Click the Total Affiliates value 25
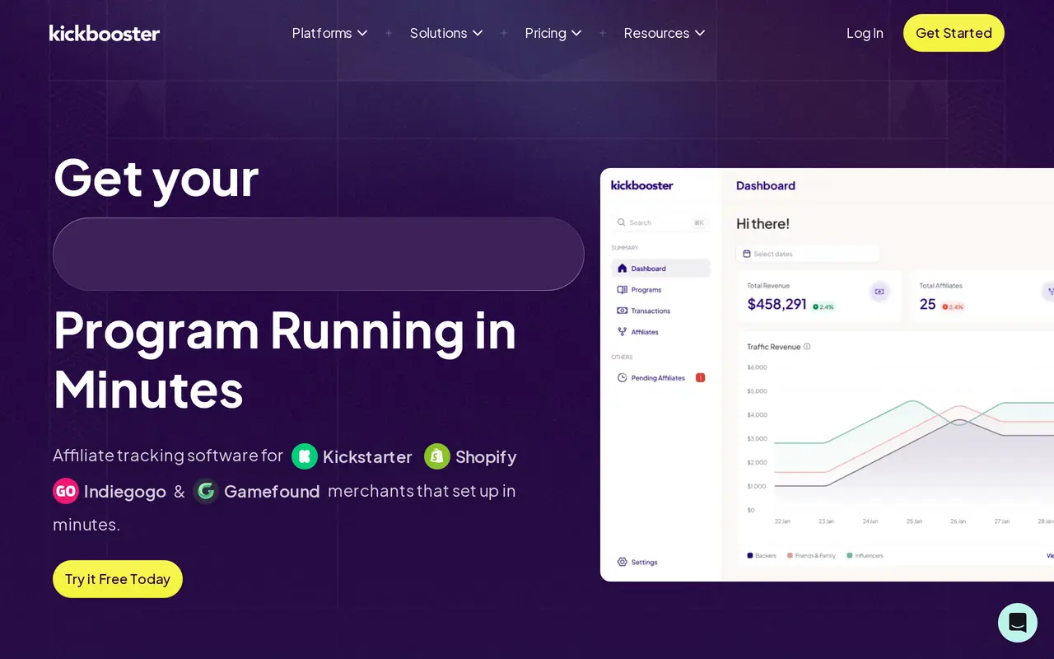Viewport: 1054px width, 659px height. pos(927,305)
